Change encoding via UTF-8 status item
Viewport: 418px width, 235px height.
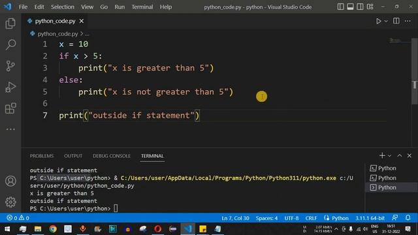pos(291,218)
